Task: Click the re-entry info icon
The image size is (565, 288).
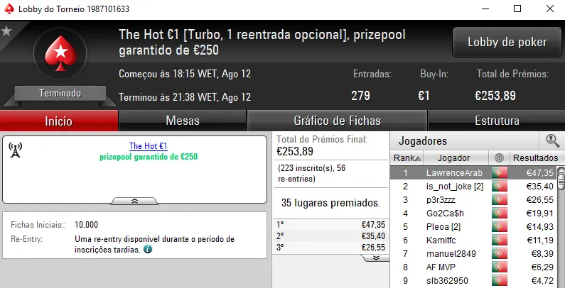Action: tap(148, 250)
